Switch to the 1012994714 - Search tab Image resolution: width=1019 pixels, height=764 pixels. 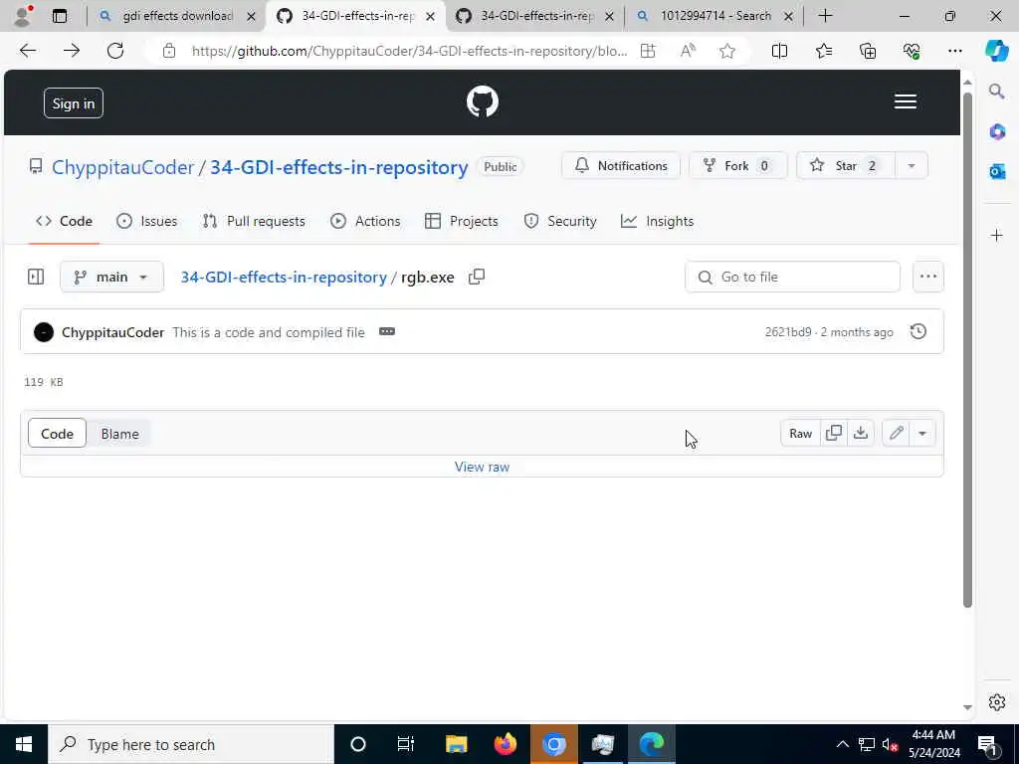[714, 16]
